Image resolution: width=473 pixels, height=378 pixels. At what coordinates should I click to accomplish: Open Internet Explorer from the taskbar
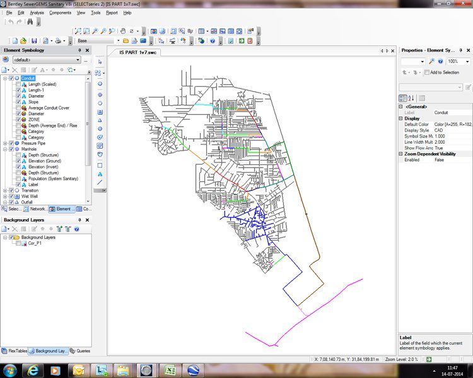pyautogui.click(x=33, y=370)
